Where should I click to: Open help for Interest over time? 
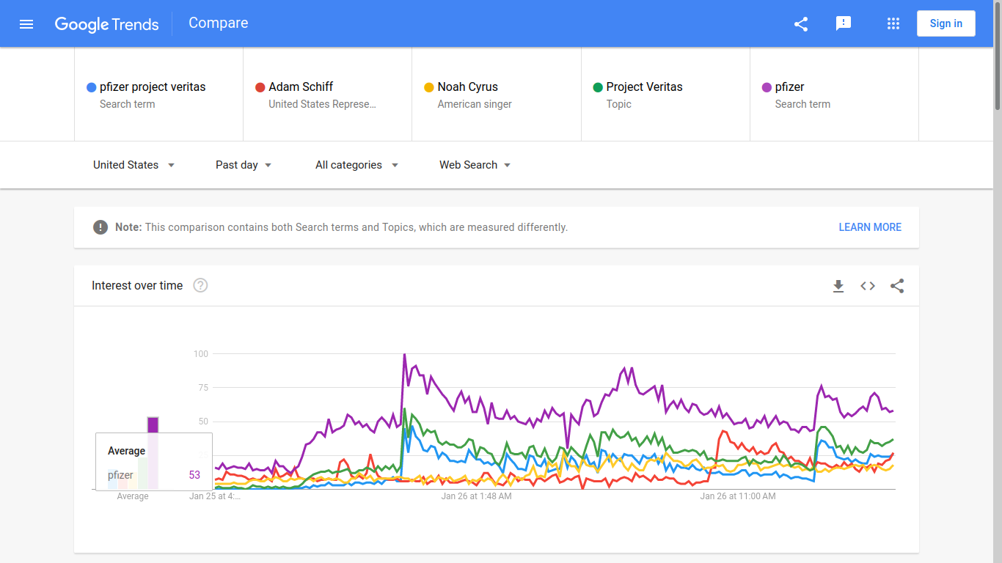coord(200,285)
